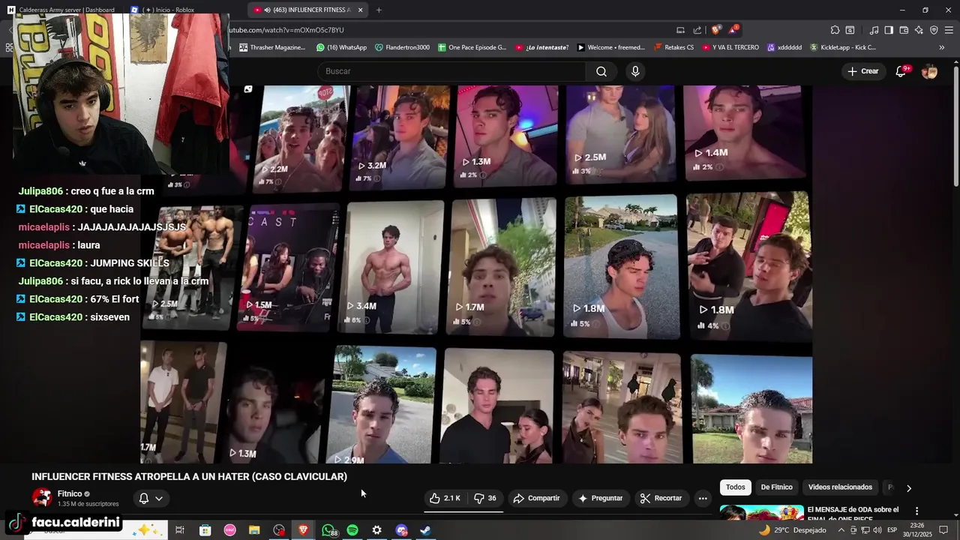Image resolution: width=960 pixels, height=540 pixels.
Task: Click the Preguntar button
Action: [601, 498]
